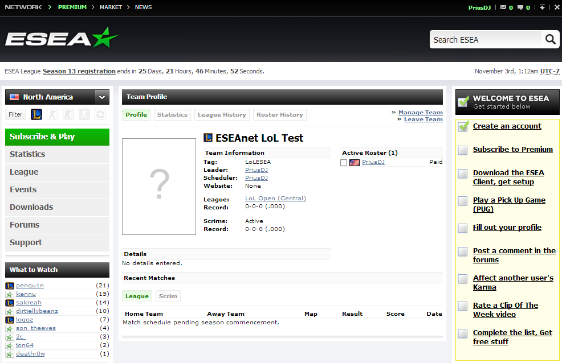Viewport: 562px width, 363px height.
Task: Expand the North America region dropdown arrow
Action: [102, 97]
